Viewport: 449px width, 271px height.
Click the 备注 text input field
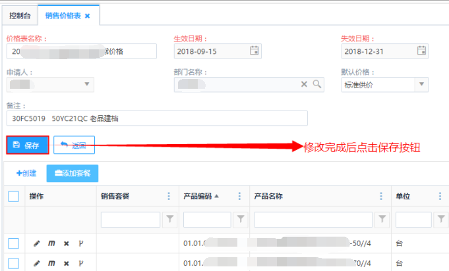(x=157, y=118)
